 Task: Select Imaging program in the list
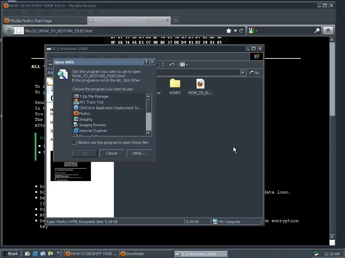83,119
